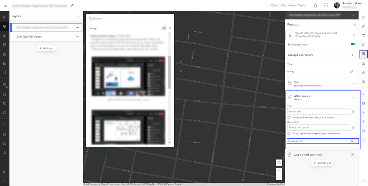This screenshot has height=186, width=368.
Task: Click the pop-up vertical scrollbar thumb
Action: coord(170,72)
